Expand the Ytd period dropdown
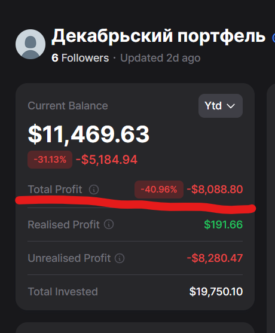Screen dimensions: 275x333 coord(221,106)
